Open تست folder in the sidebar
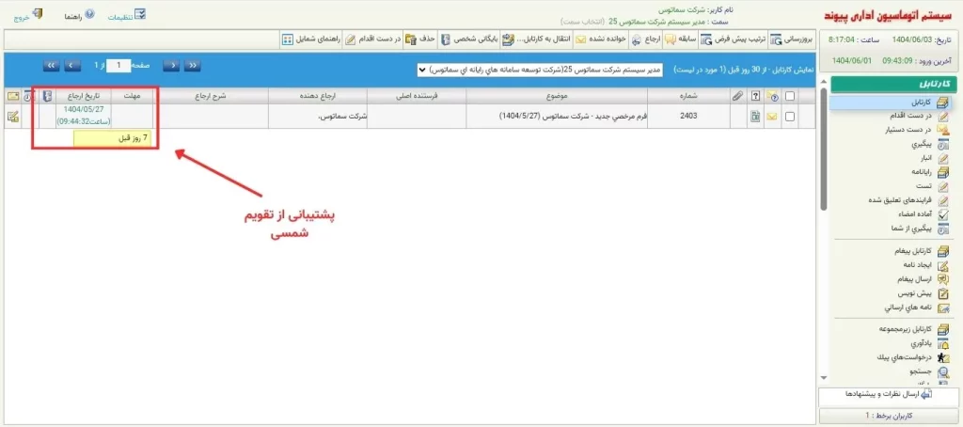This screenshot has height=427, width=963. 932,187
